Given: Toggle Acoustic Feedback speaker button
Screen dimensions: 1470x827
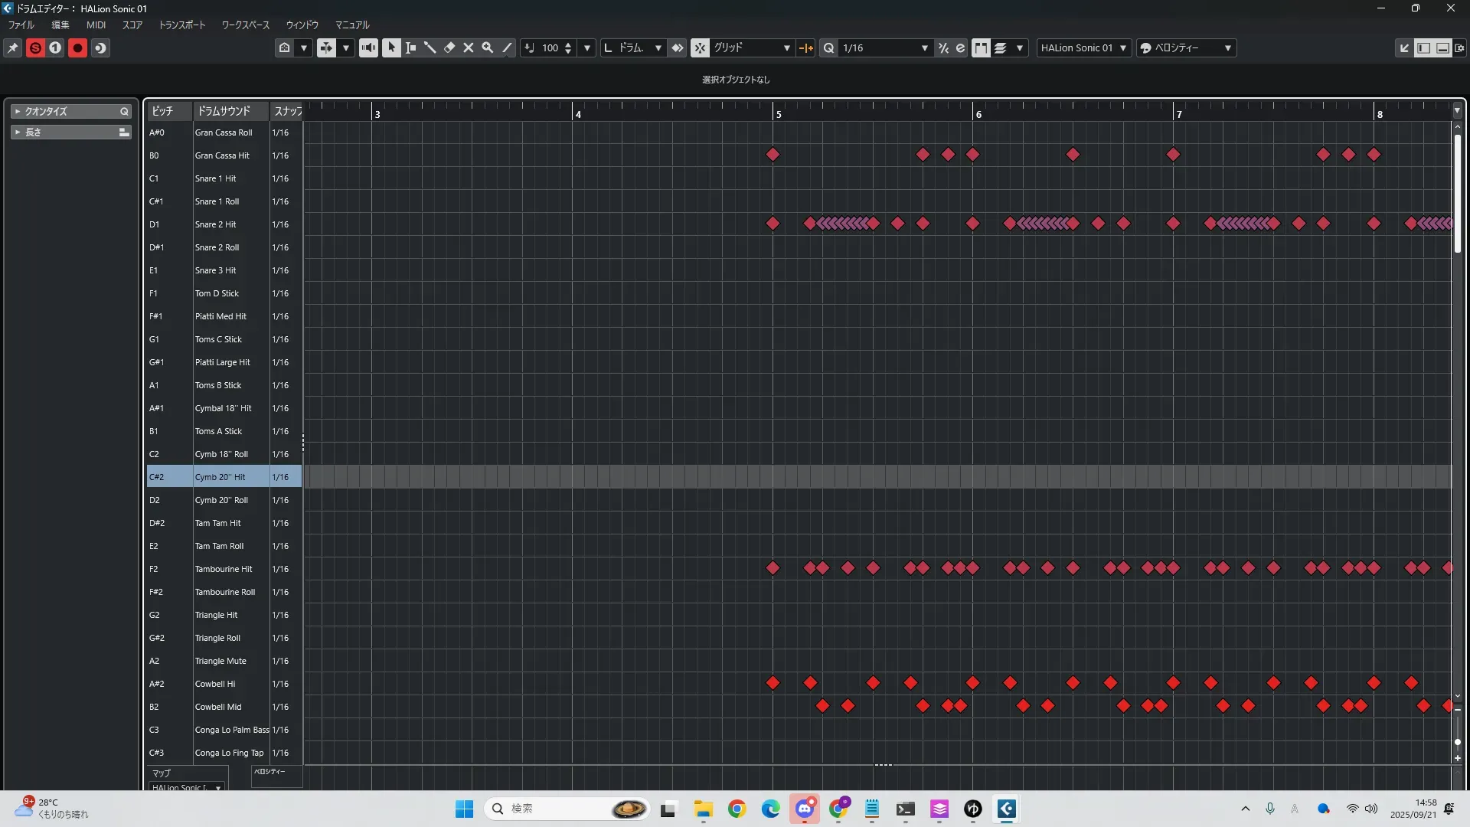Looking at the screenshot, I should (x=368, y=47).
